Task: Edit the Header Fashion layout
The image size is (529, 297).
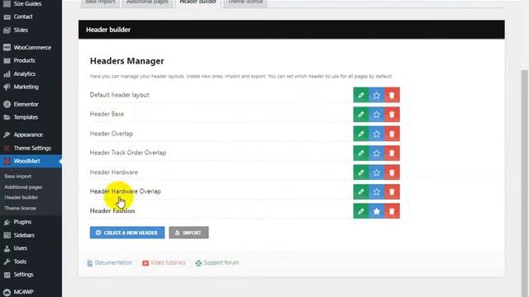Action: [361, 211]
